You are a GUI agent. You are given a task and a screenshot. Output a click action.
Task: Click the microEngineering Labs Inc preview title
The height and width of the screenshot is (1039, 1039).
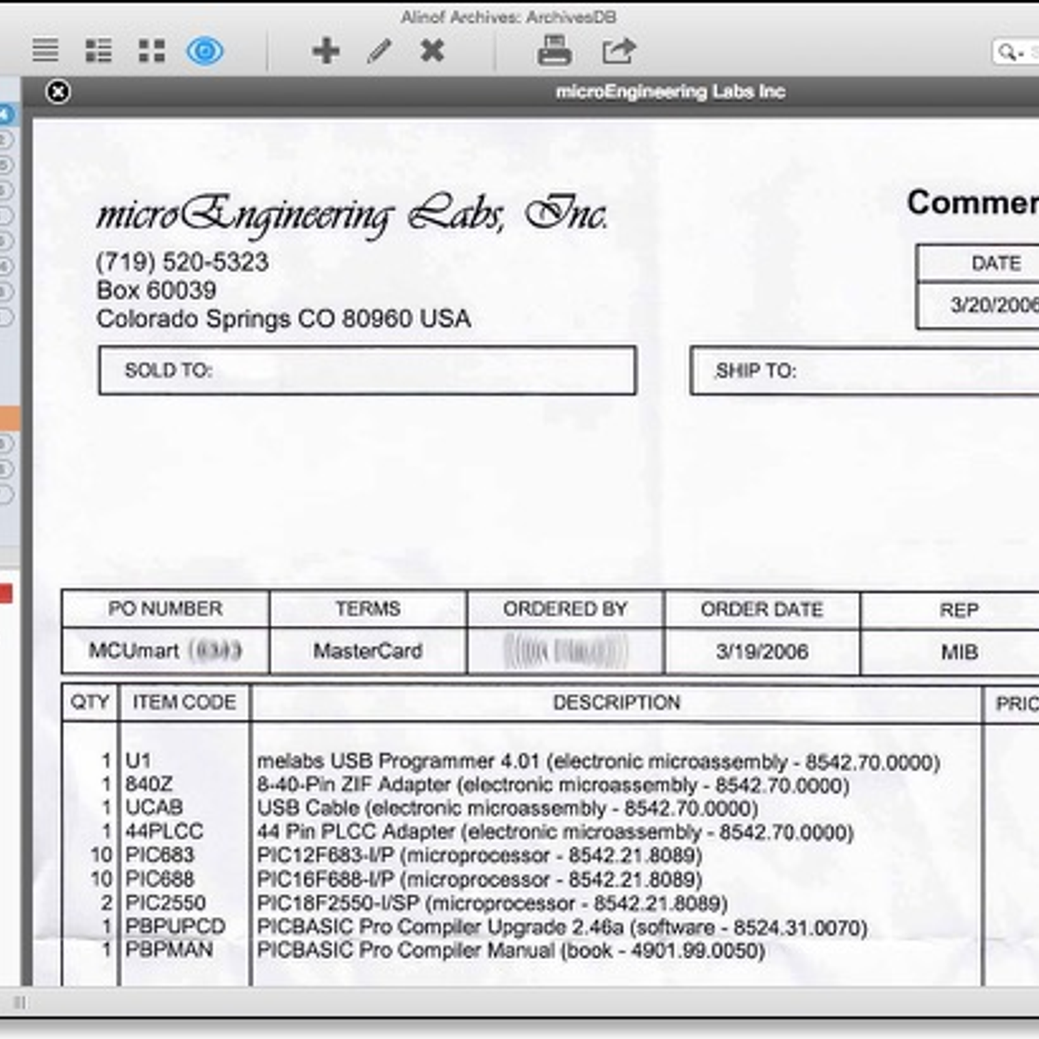(x=670, y=92)
